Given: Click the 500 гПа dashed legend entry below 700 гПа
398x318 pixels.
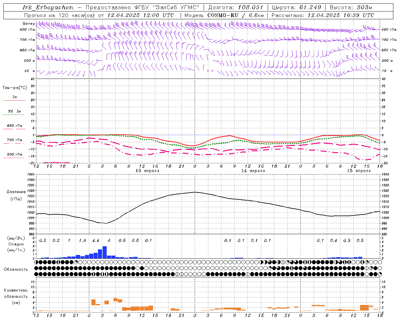Looking at the screenshot, I should [x=14, y=154].
